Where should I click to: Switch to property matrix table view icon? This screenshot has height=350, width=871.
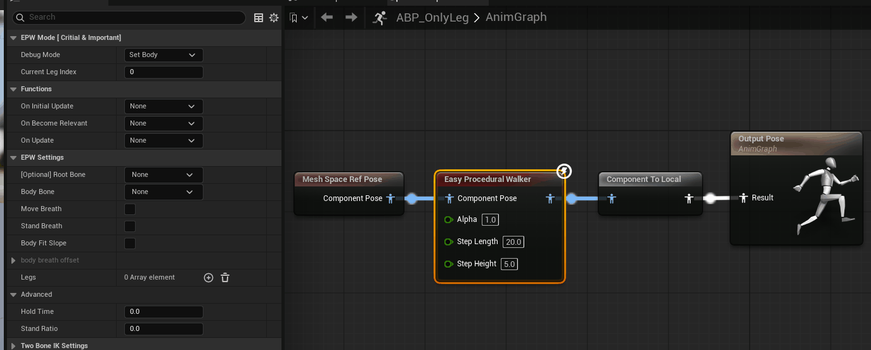[259, 18]
